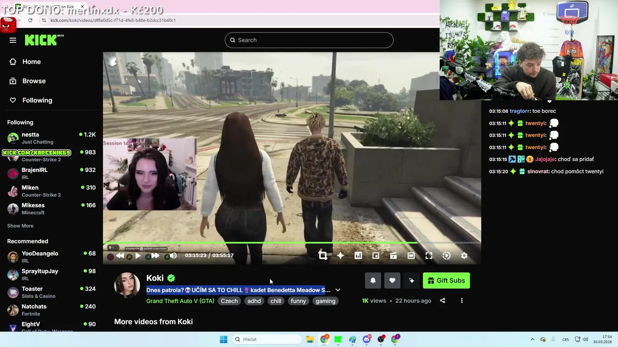Click the crop clip icon

click(x=323, y=256)
